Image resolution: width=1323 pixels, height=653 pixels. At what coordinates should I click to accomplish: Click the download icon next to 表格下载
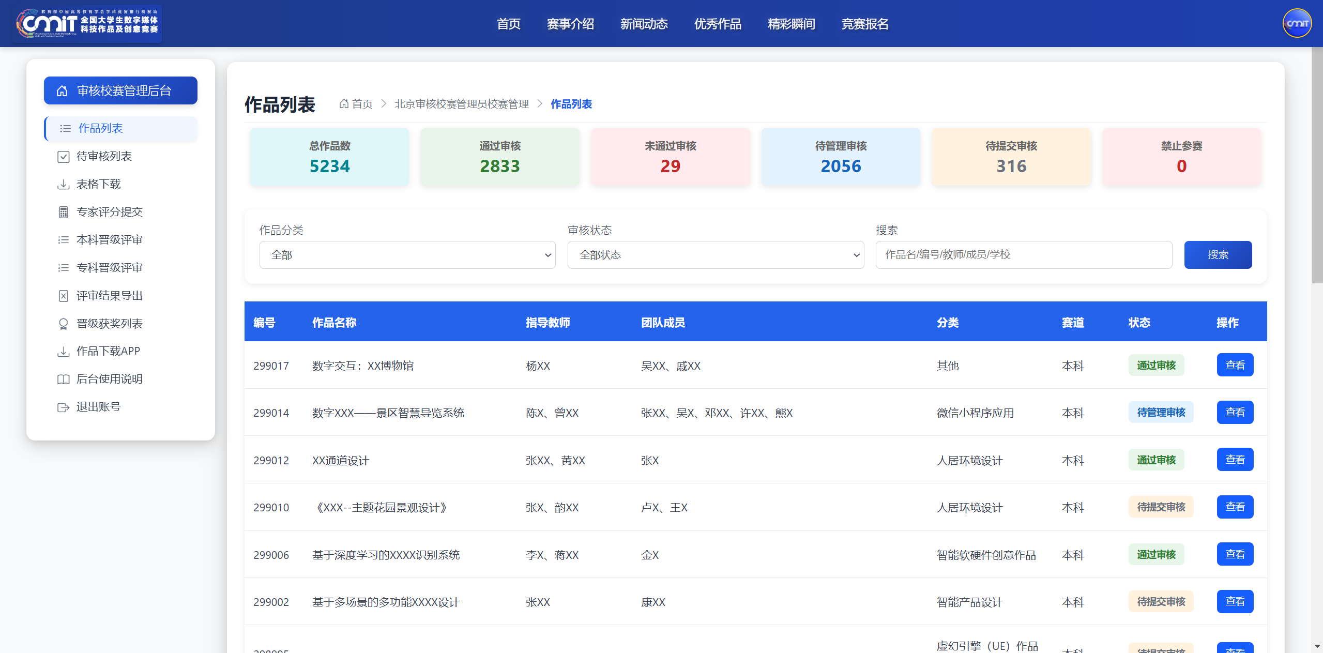point(63,185)
